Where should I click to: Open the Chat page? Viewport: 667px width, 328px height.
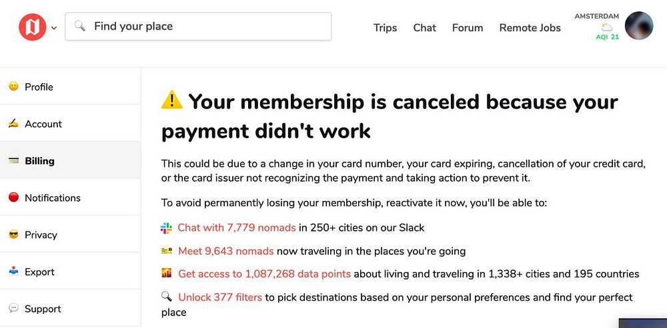pos(424,28)
